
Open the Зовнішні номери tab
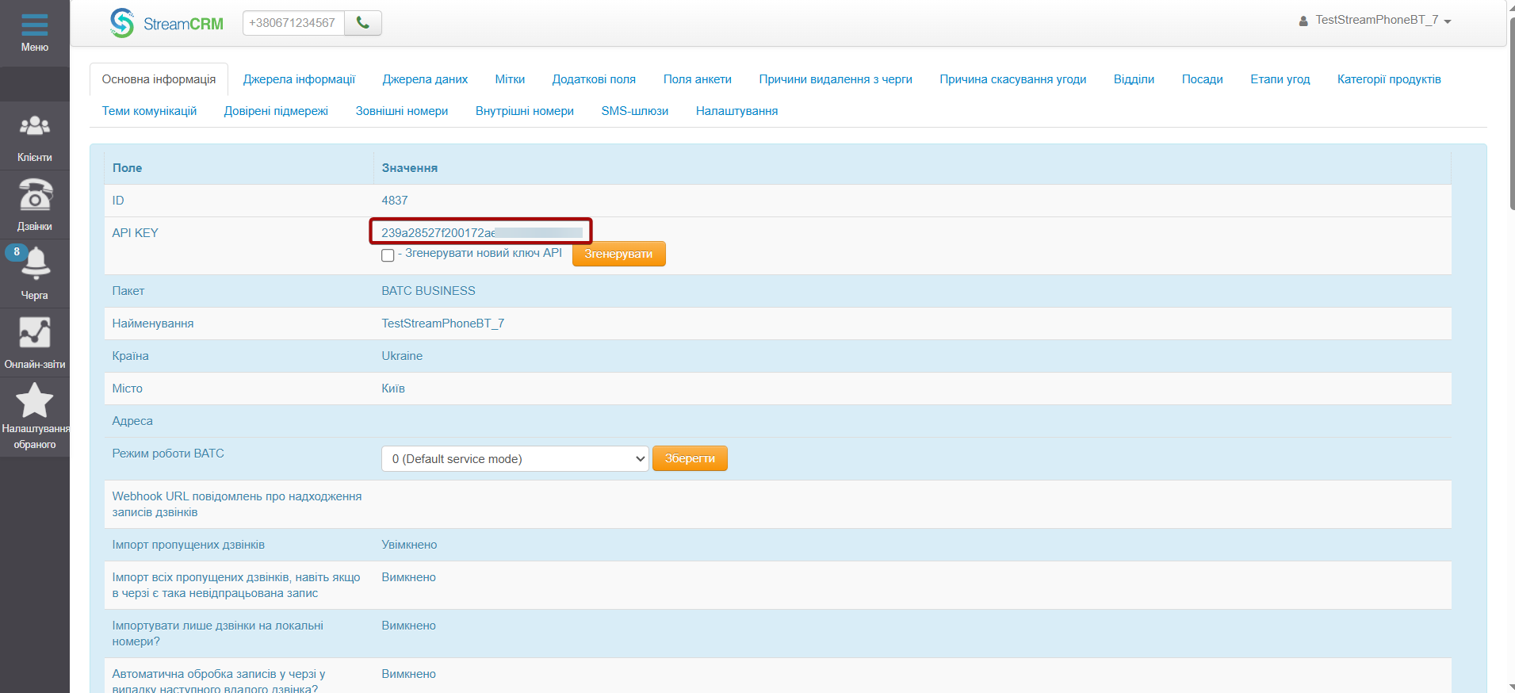coord(402,111)
